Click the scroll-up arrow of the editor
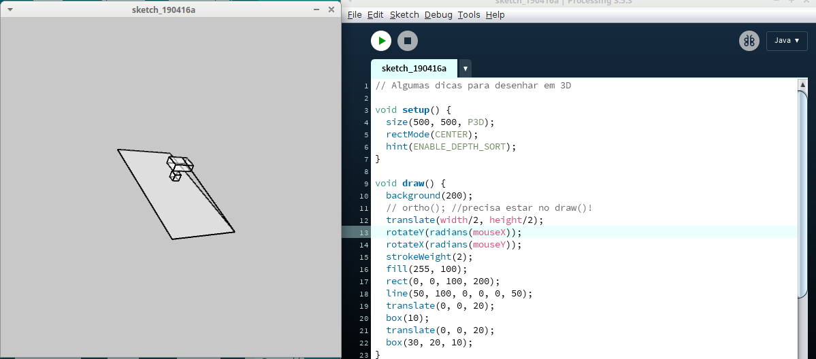 [804, 85]
